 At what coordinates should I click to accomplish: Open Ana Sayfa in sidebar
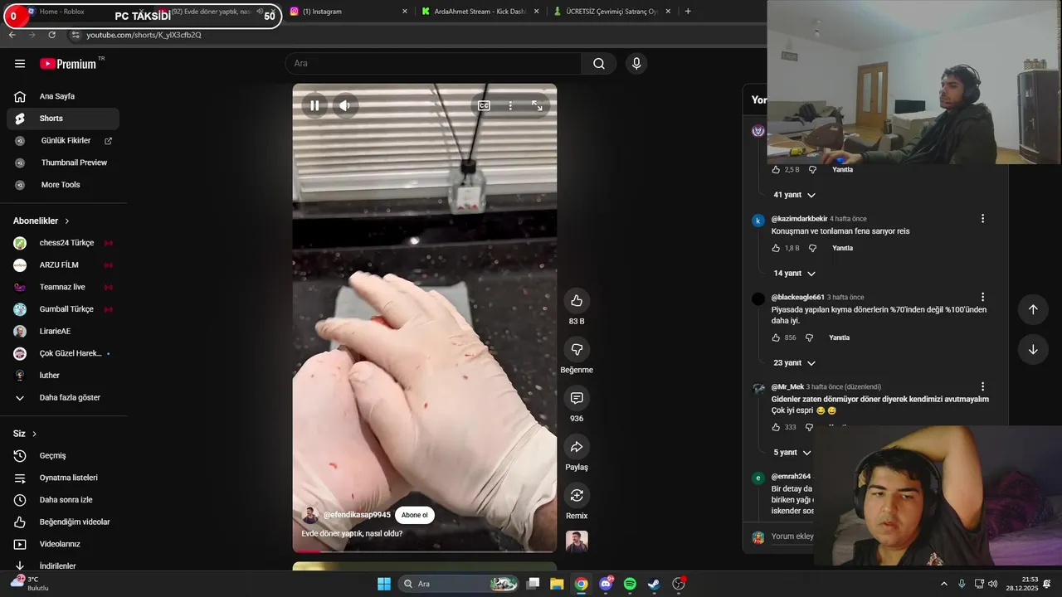point(63,96)
